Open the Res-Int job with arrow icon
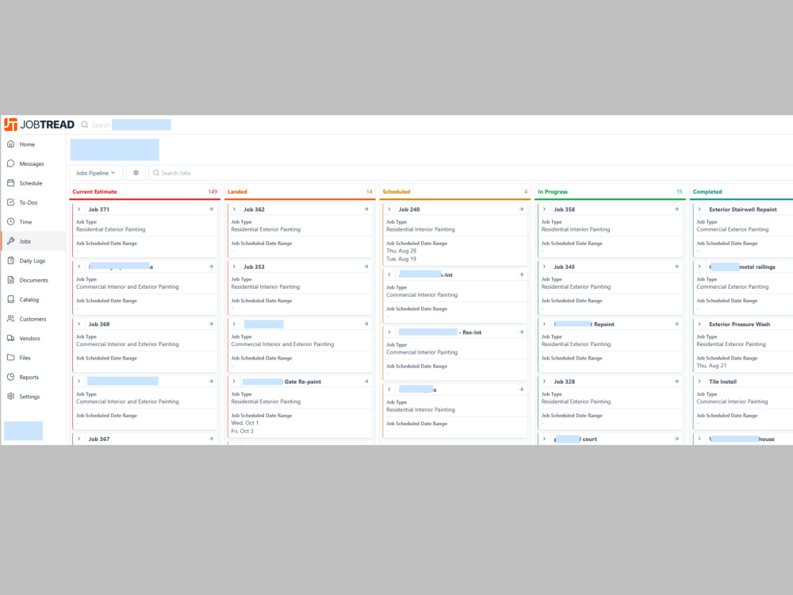Viewport: 793px width, 595px height. click(x=522, y=332)
